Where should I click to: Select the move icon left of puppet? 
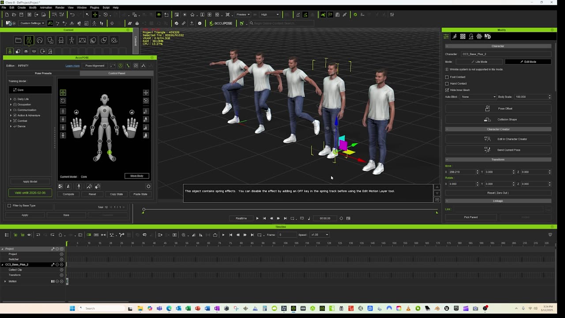(x=63, y=92)
